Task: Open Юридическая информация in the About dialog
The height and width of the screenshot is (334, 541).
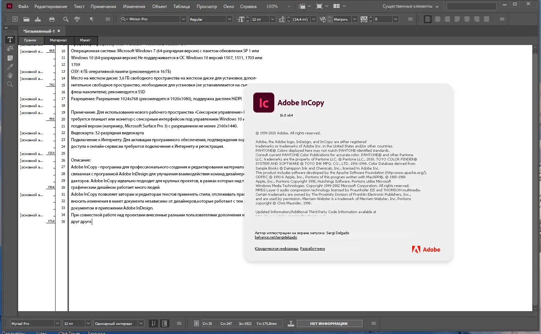Action: click(x=276, y=248)
